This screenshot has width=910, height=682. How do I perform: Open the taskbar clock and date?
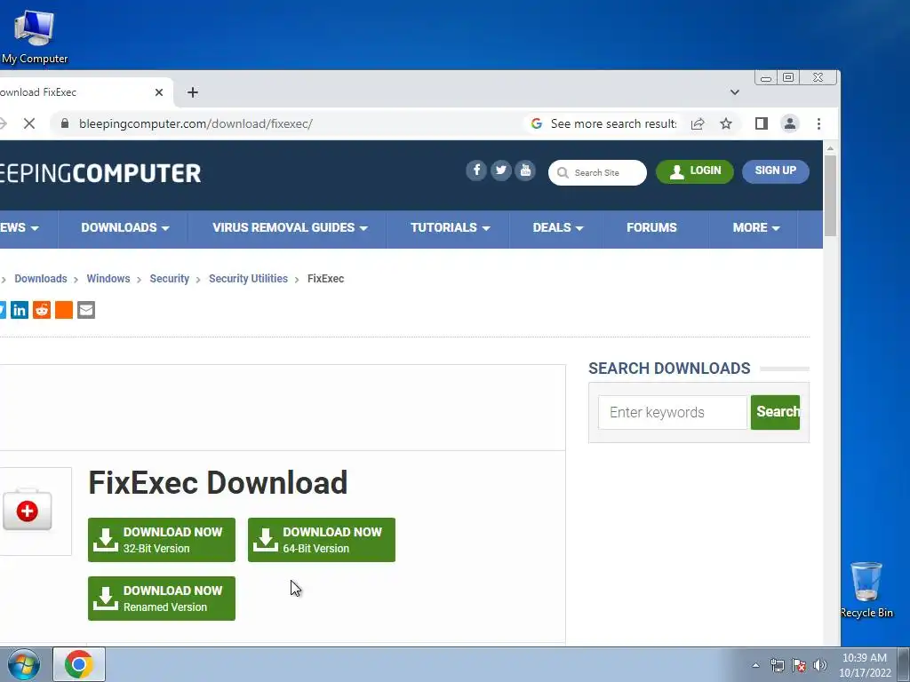click(865, 665)
